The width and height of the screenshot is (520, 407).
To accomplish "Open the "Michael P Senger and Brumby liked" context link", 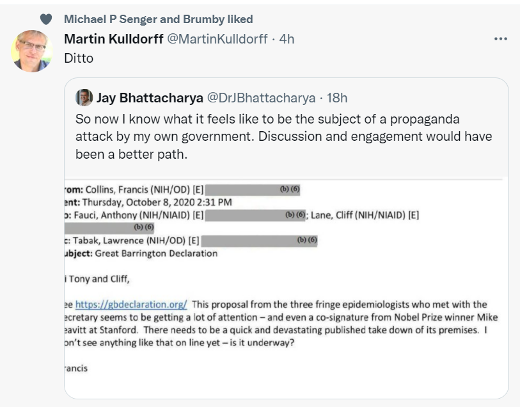I will pos(158,19).
